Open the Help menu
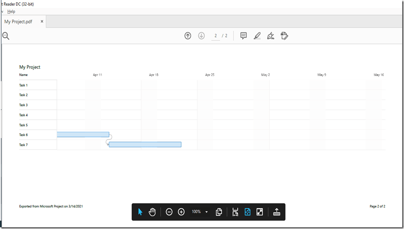Viewport: 404px width, 229px height. tap(11, 11)
